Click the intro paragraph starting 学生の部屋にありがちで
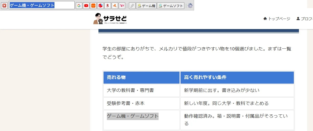This screenshot has height=131, width=313. 197,53
